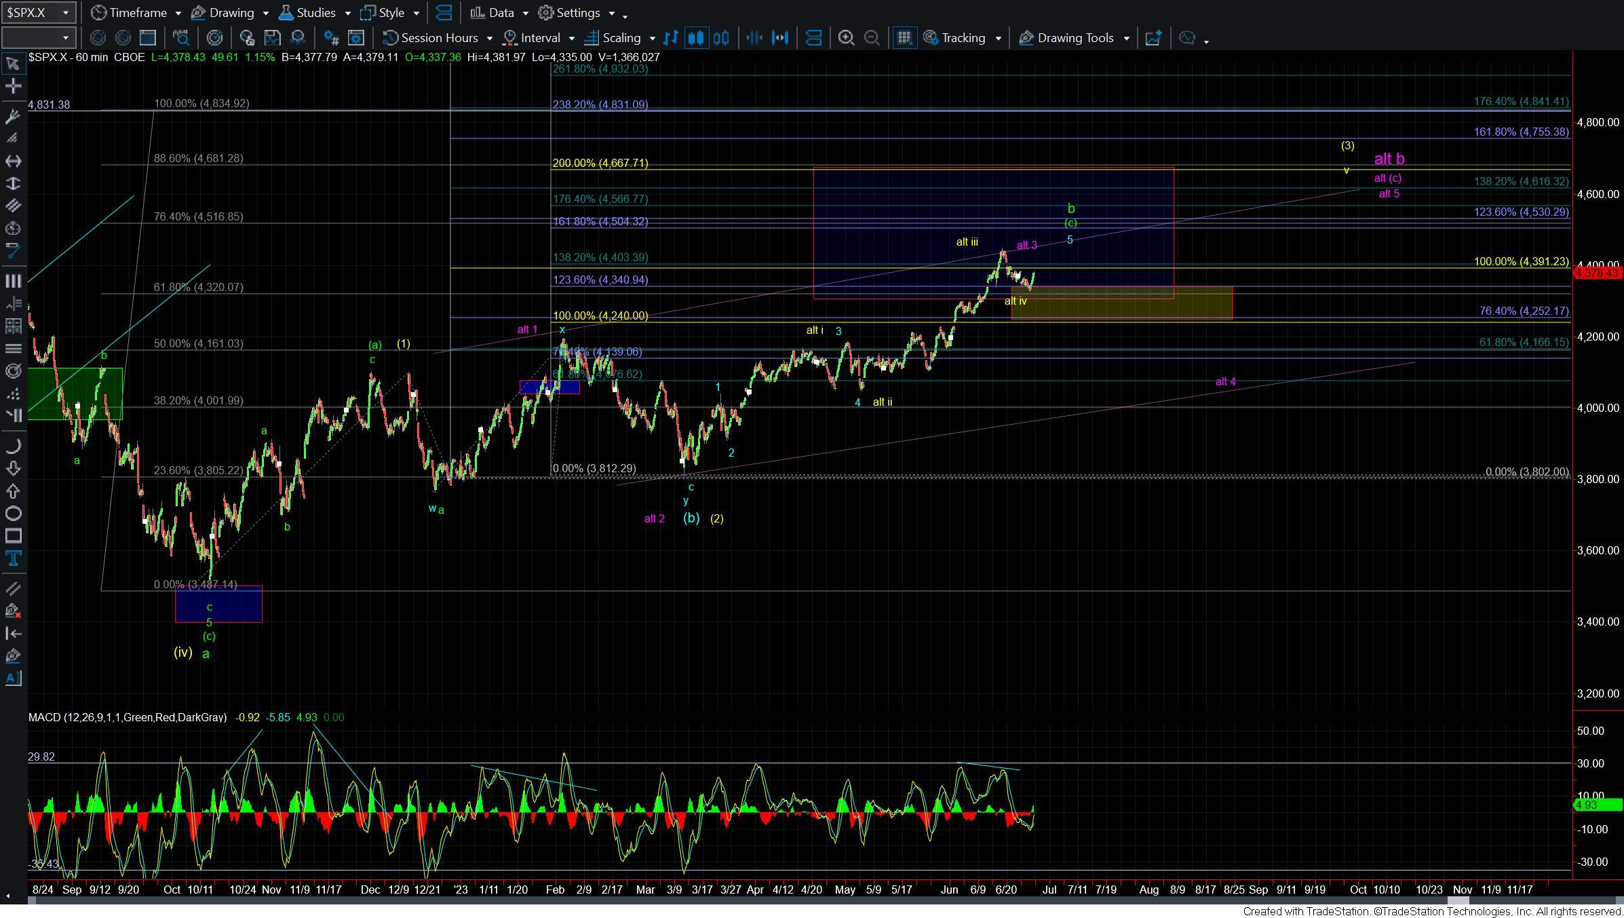
Task: Click the zoom out magnifier
Action: click(872, 38)
